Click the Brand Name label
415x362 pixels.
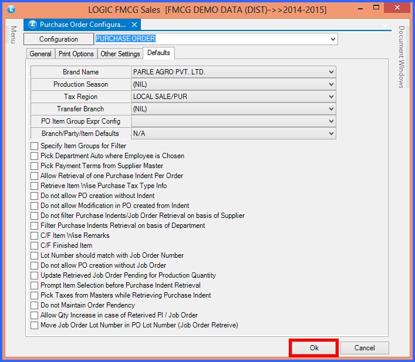(80, 72)
